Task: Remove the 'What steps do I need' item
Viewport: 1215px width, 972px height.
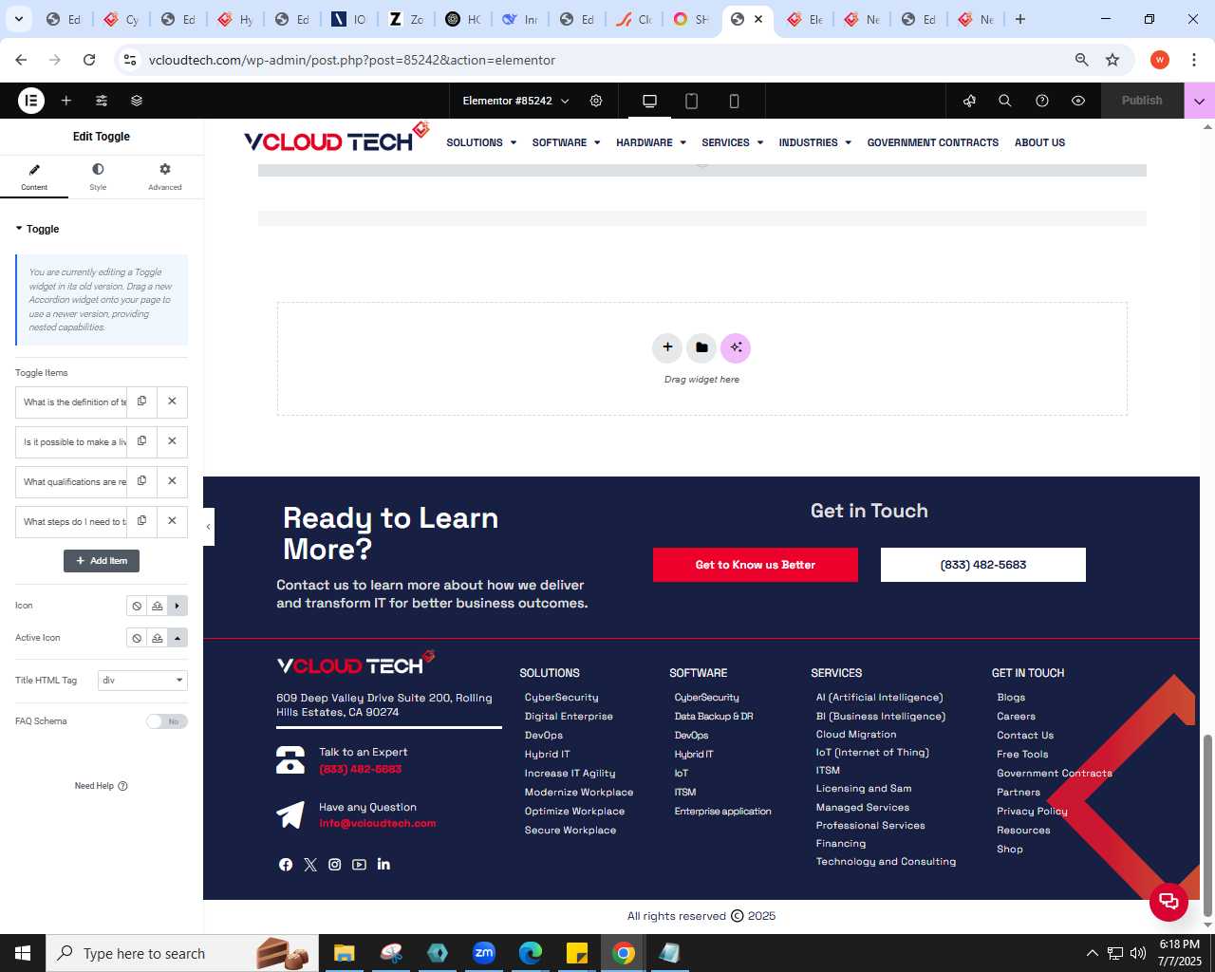Action: pyautogui.click(x=172, y=521)
